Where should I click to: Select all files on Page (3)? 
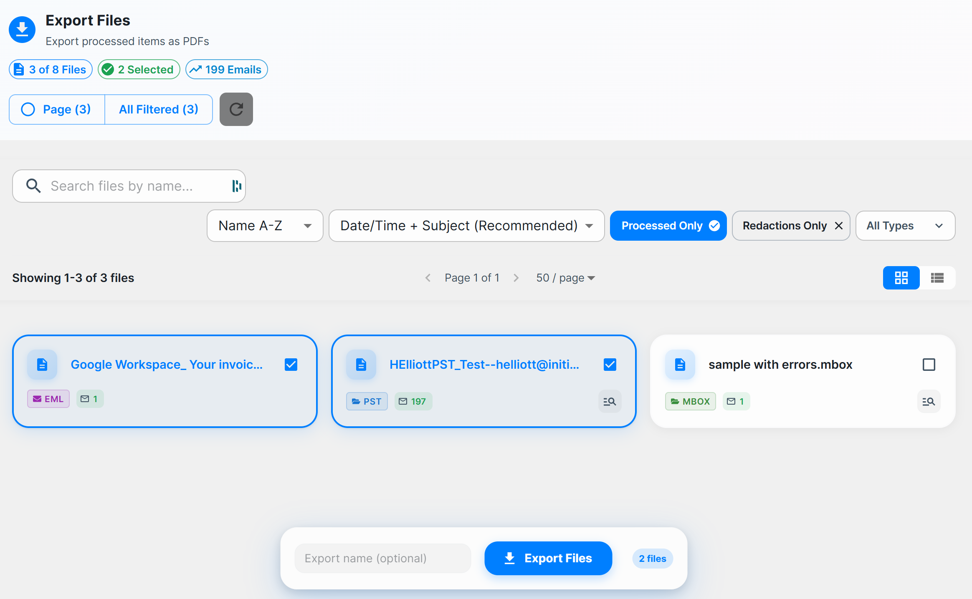pyautogui.click(x=57, y=109)
